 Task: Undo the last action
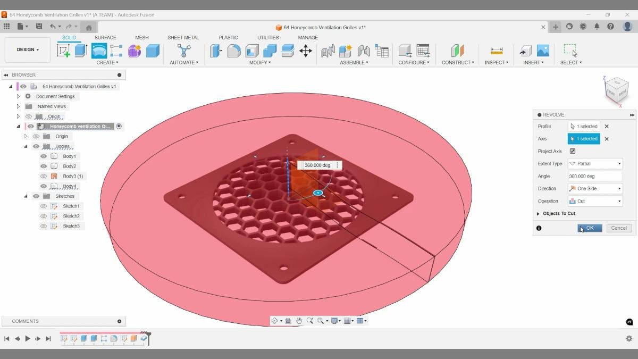click(53, 27)
